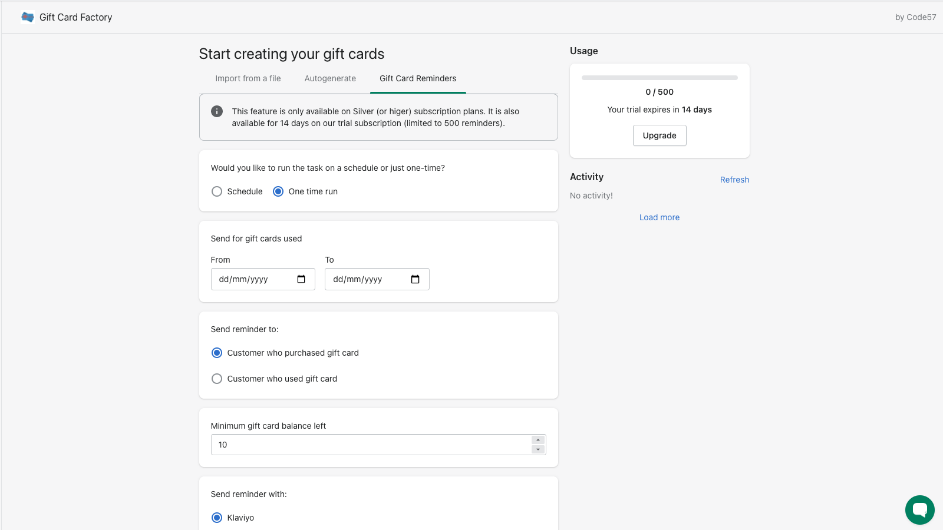Viewport: 943px width, 530px height.
Task: Click the Load more link
Action: pos(659,217)
